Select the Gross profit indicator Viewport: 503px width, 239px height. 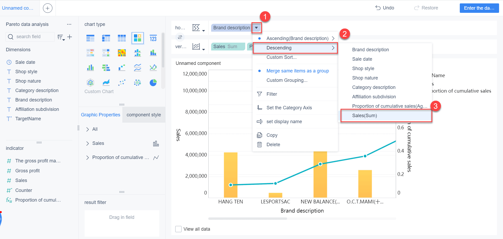coord(28,171)
